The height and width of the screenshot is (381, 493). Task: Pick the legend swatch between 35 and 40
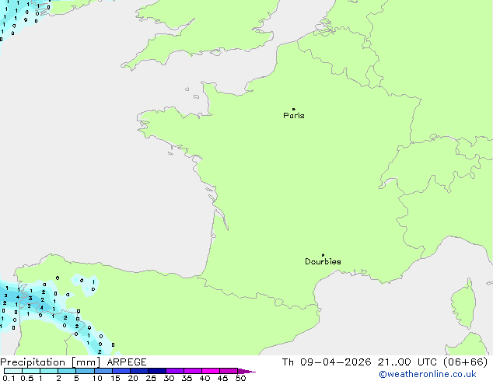pos(193,371)
